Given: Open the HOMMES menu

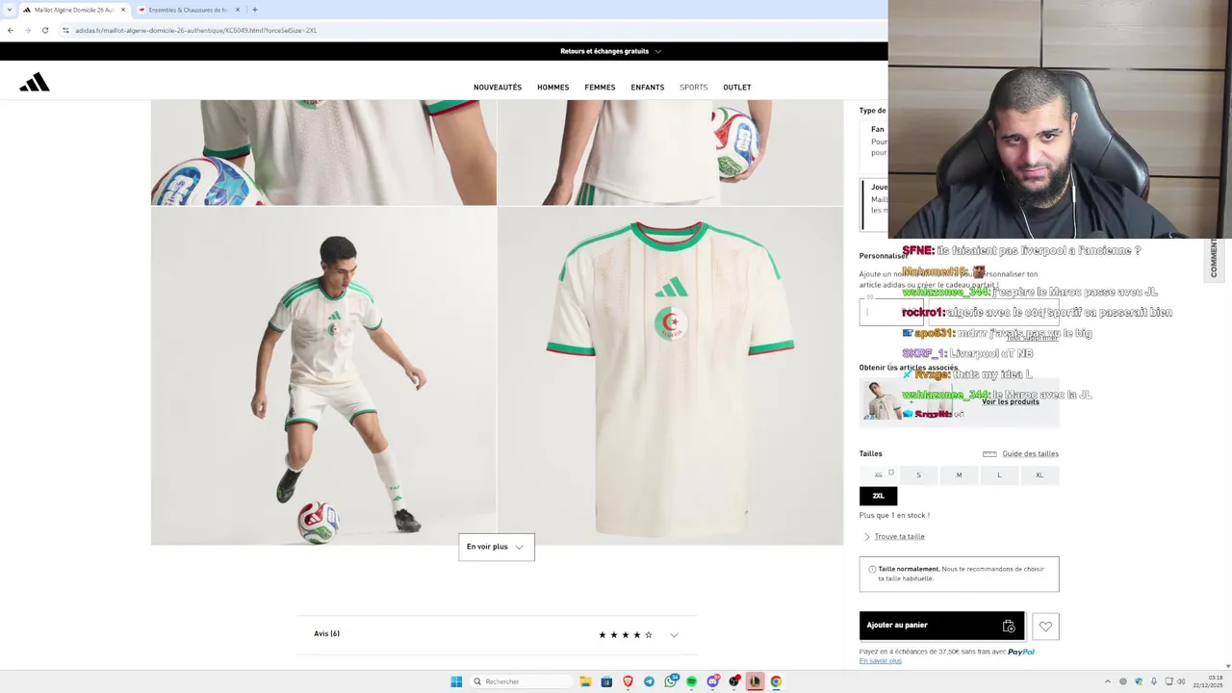Looking at the screenshot, I should [x=553, y=88].
